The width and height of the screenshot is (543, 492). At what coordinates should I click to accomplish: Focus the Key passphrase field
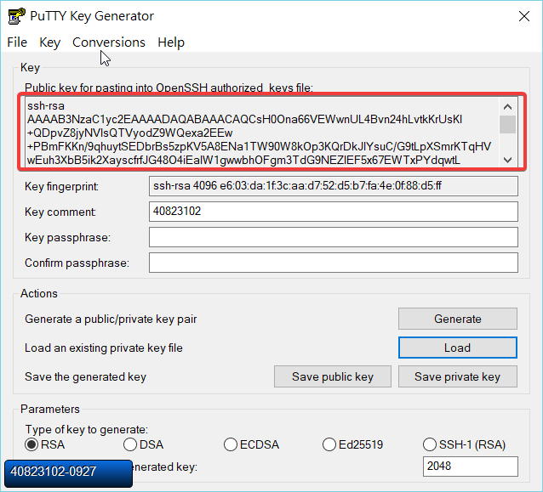coord(334,237)
